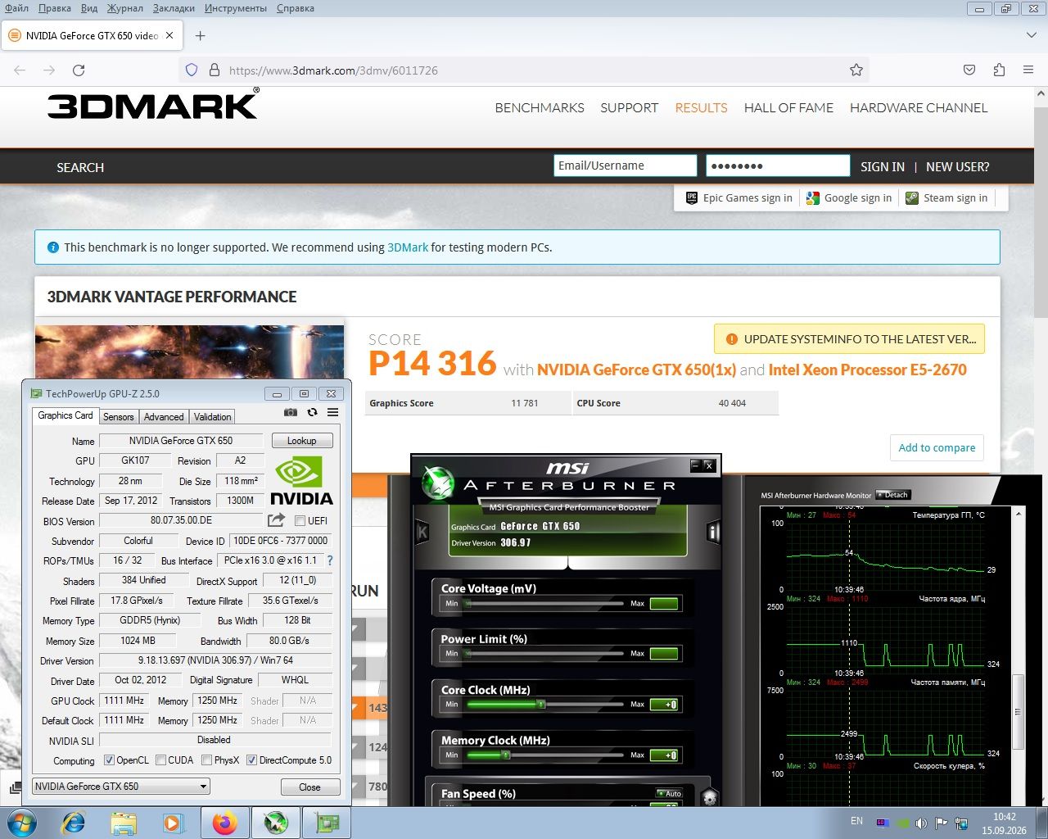Toggle Afterburner fan speed Auto button

(670, 793)
